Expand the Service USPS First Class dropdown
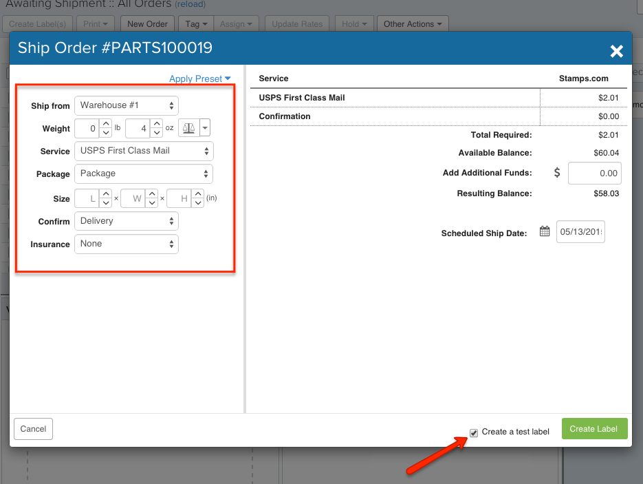The image size is (643, 484). point(144,151)
